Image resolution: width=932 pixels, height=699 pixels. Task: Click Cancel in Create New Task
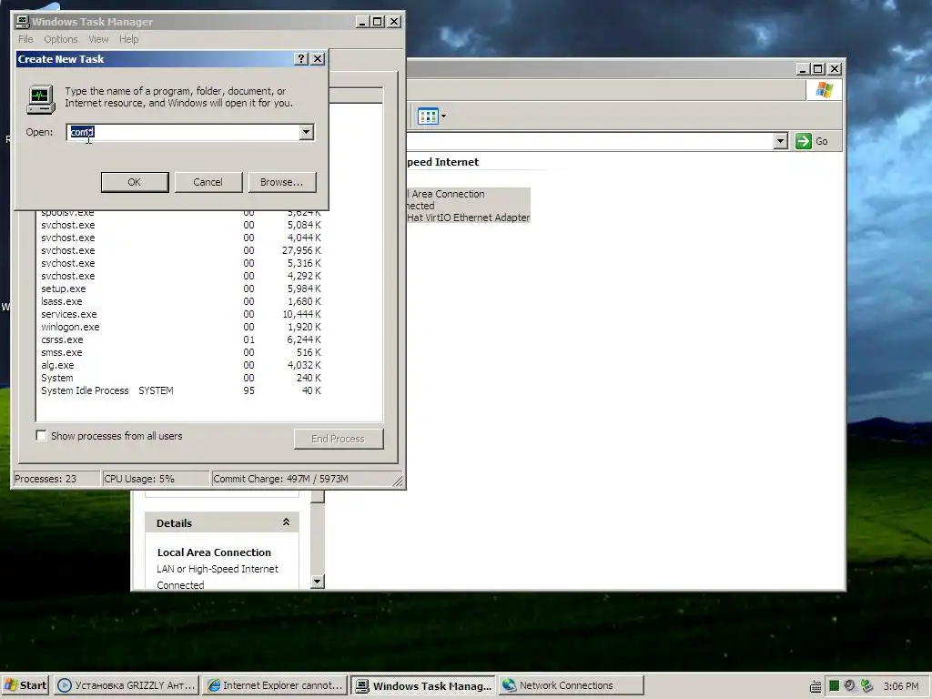[208, 182]
